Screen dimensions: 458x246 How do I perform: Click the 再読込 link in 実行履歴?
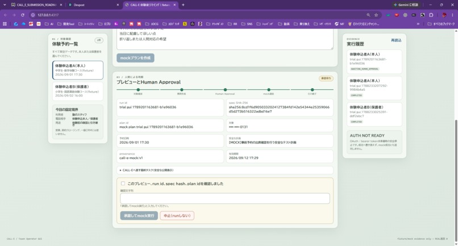(x=396, y=40)
